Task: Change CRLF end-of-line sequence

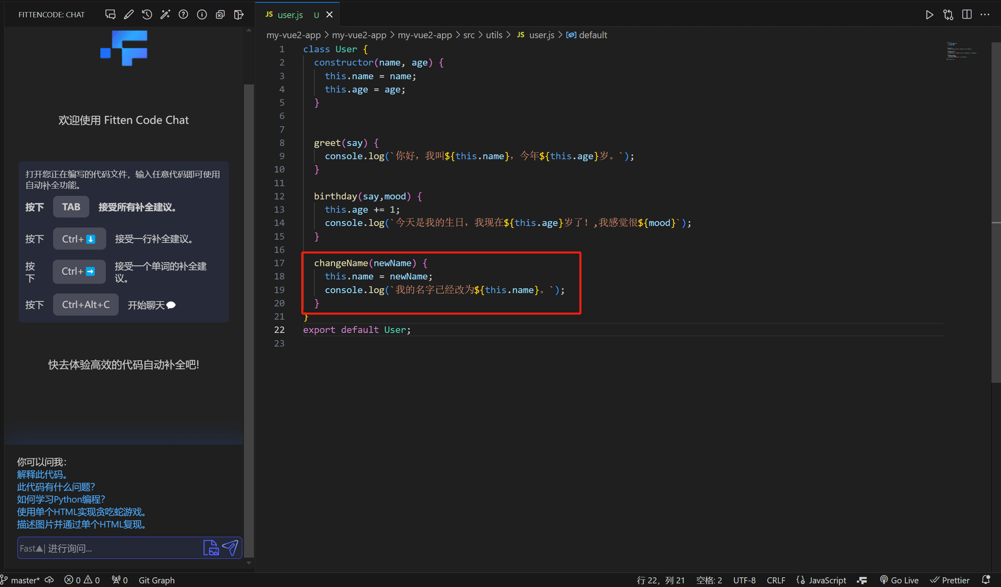Action: 776,580
